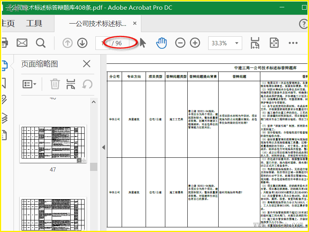This screenshot has height=232, width=309.
Task: Go to previous page arrow button
Action: pos(67,43)
